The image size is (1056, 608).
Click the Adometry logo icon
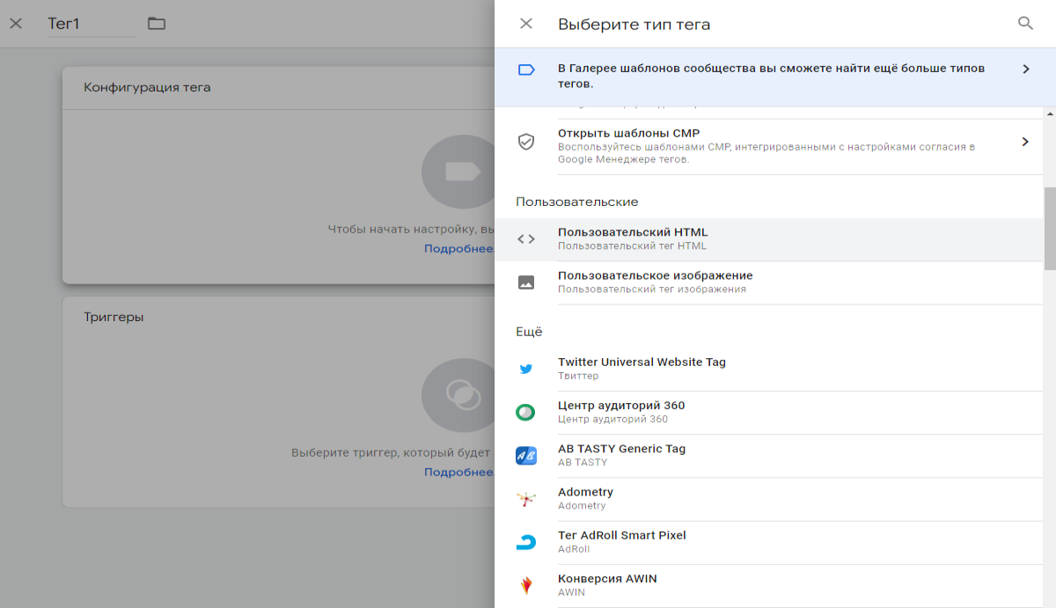click(x=526, y=499)
